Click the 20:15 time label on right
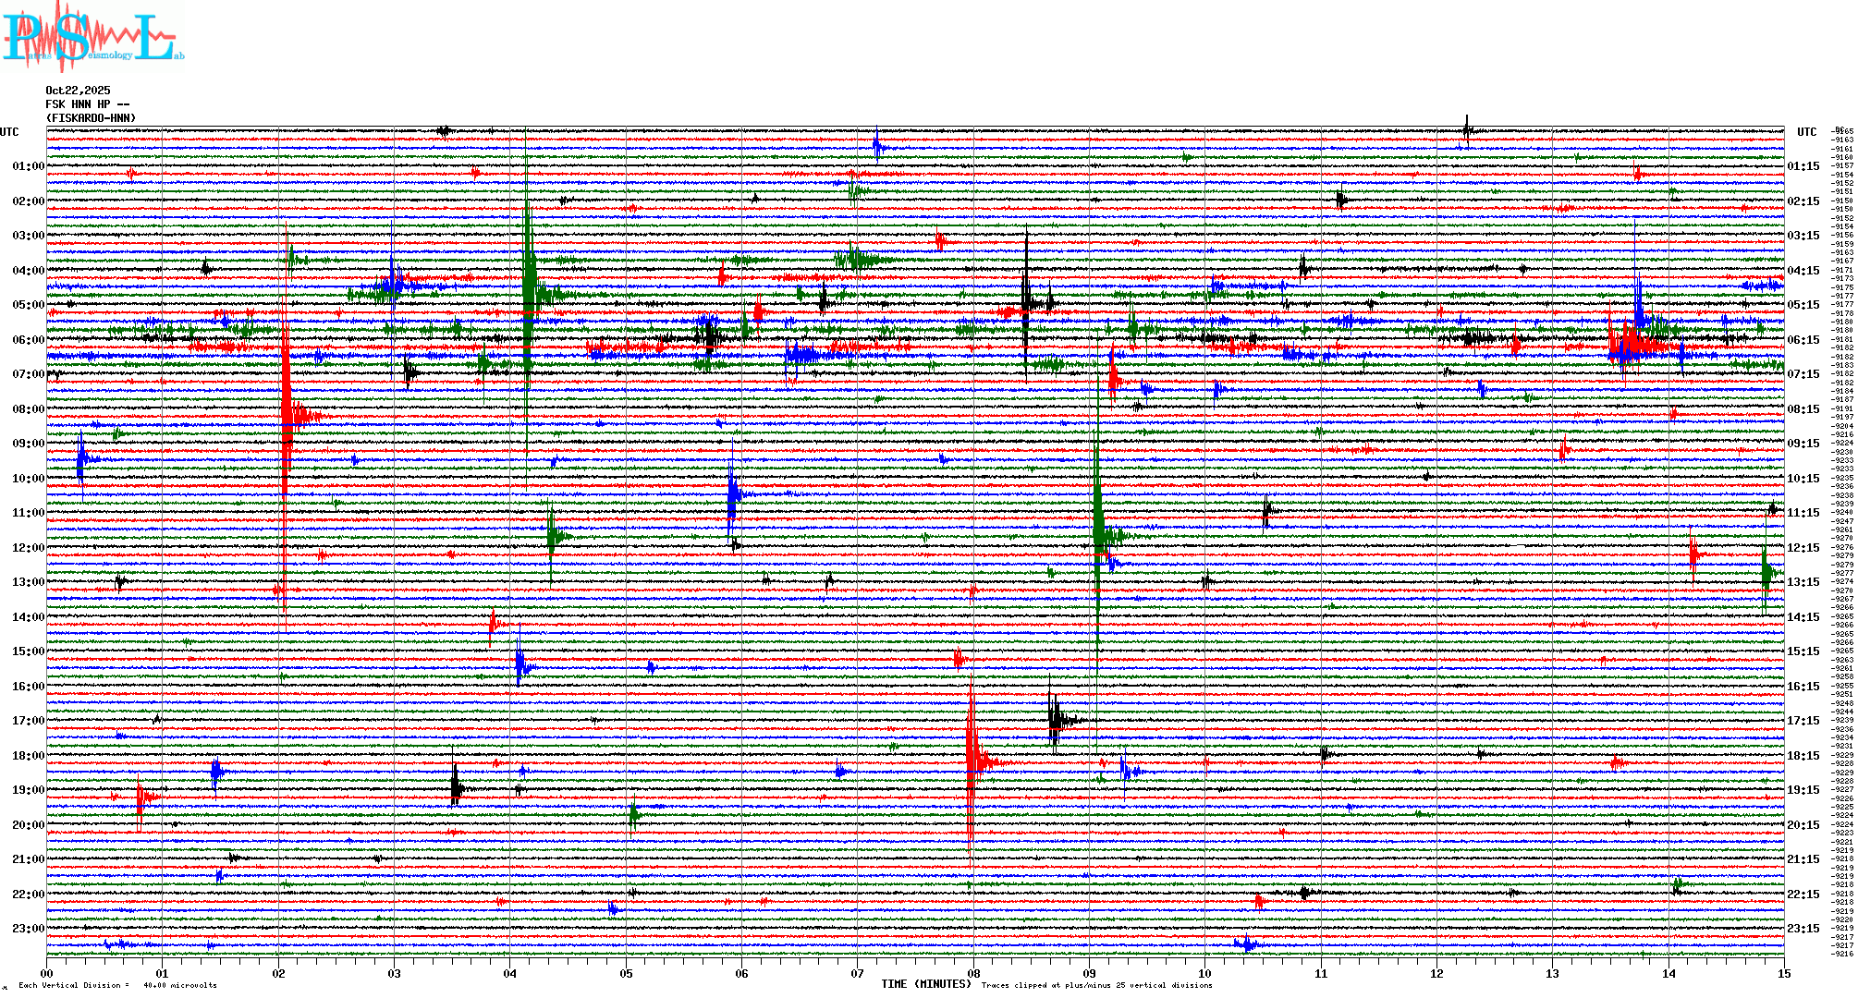 pyautogui.click(x=1803, y=825)
